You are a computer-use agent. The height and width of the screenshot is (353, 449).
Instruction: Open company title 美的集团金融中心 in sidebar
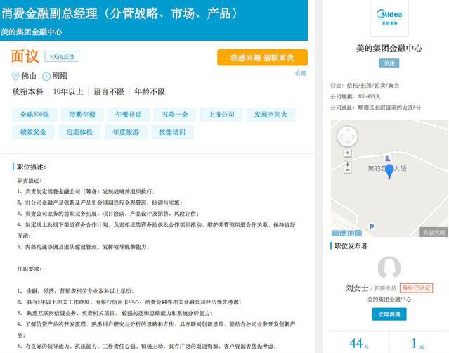pos(389,48)
